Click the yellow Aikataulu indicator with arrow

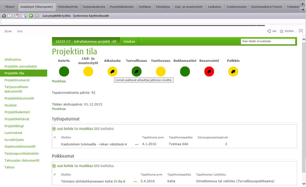112,72
